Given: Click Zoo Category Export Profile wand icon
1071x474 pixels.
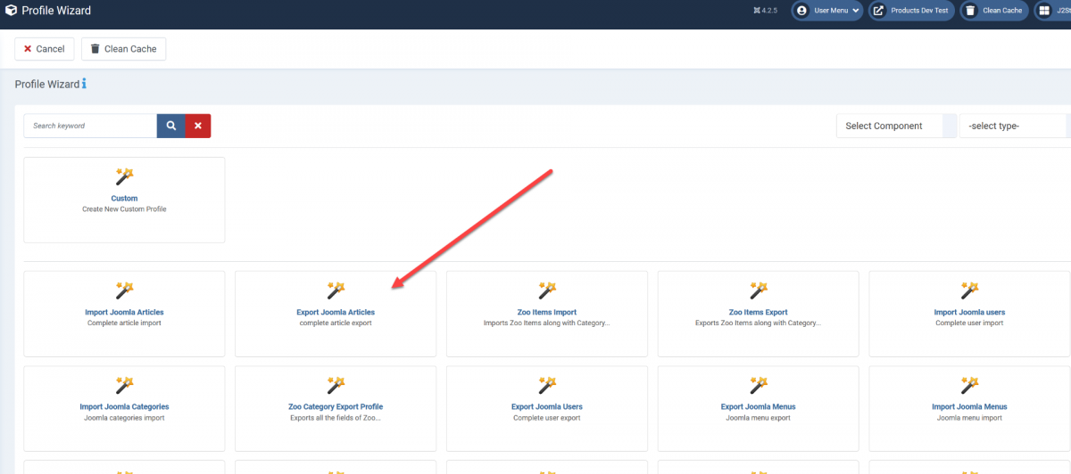Looking at the screenshot, I should coord(336,385).
